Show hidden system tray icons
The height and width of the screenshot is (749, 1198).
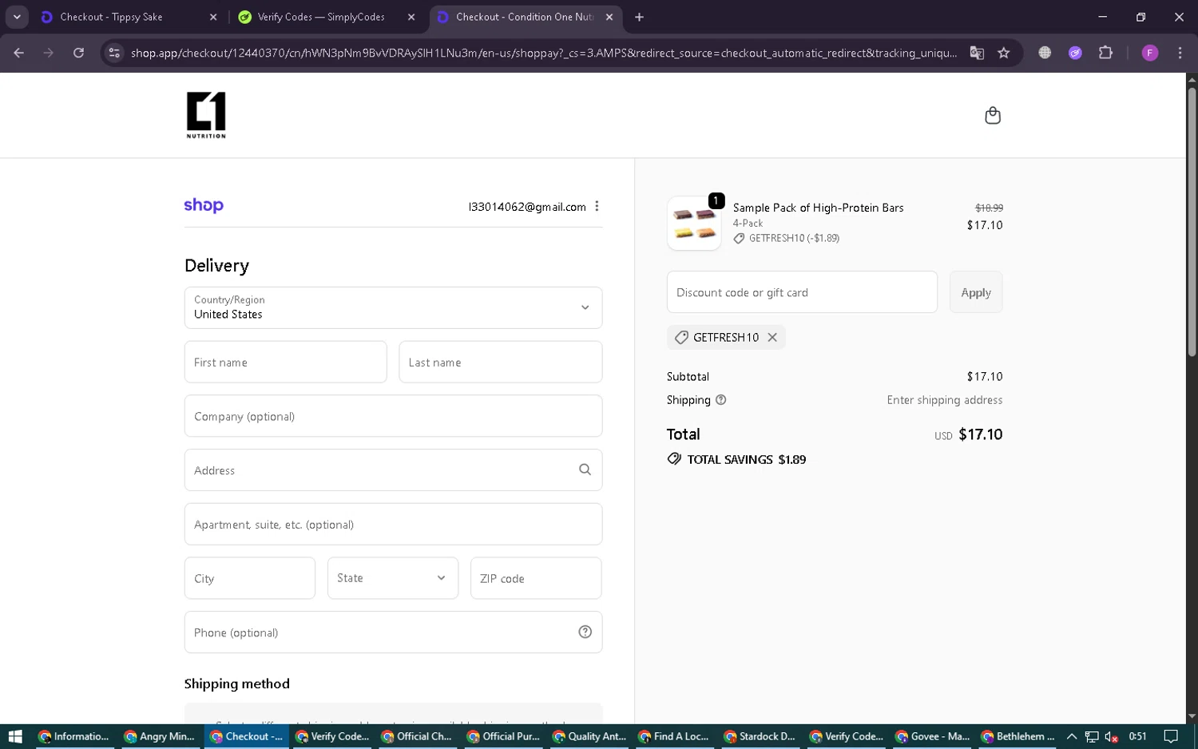pos(1072,736)
